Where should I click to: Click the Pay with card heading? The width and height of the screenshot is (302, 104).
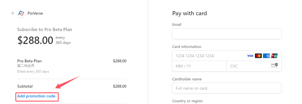point(189,13)
